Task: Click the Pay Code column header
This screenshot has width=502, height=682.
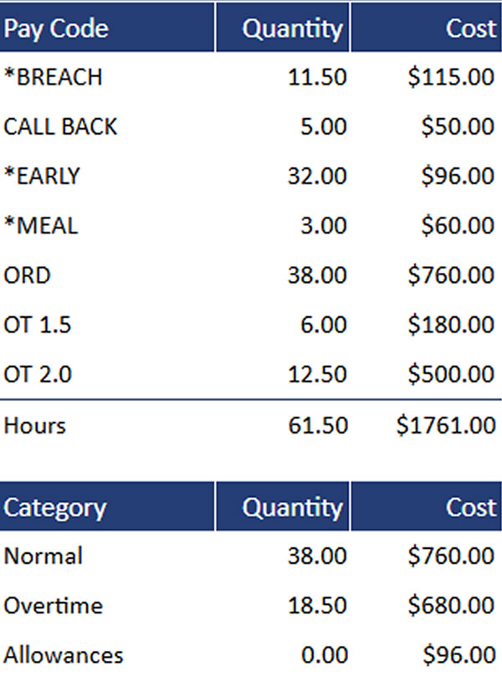Action: [56, 28]
